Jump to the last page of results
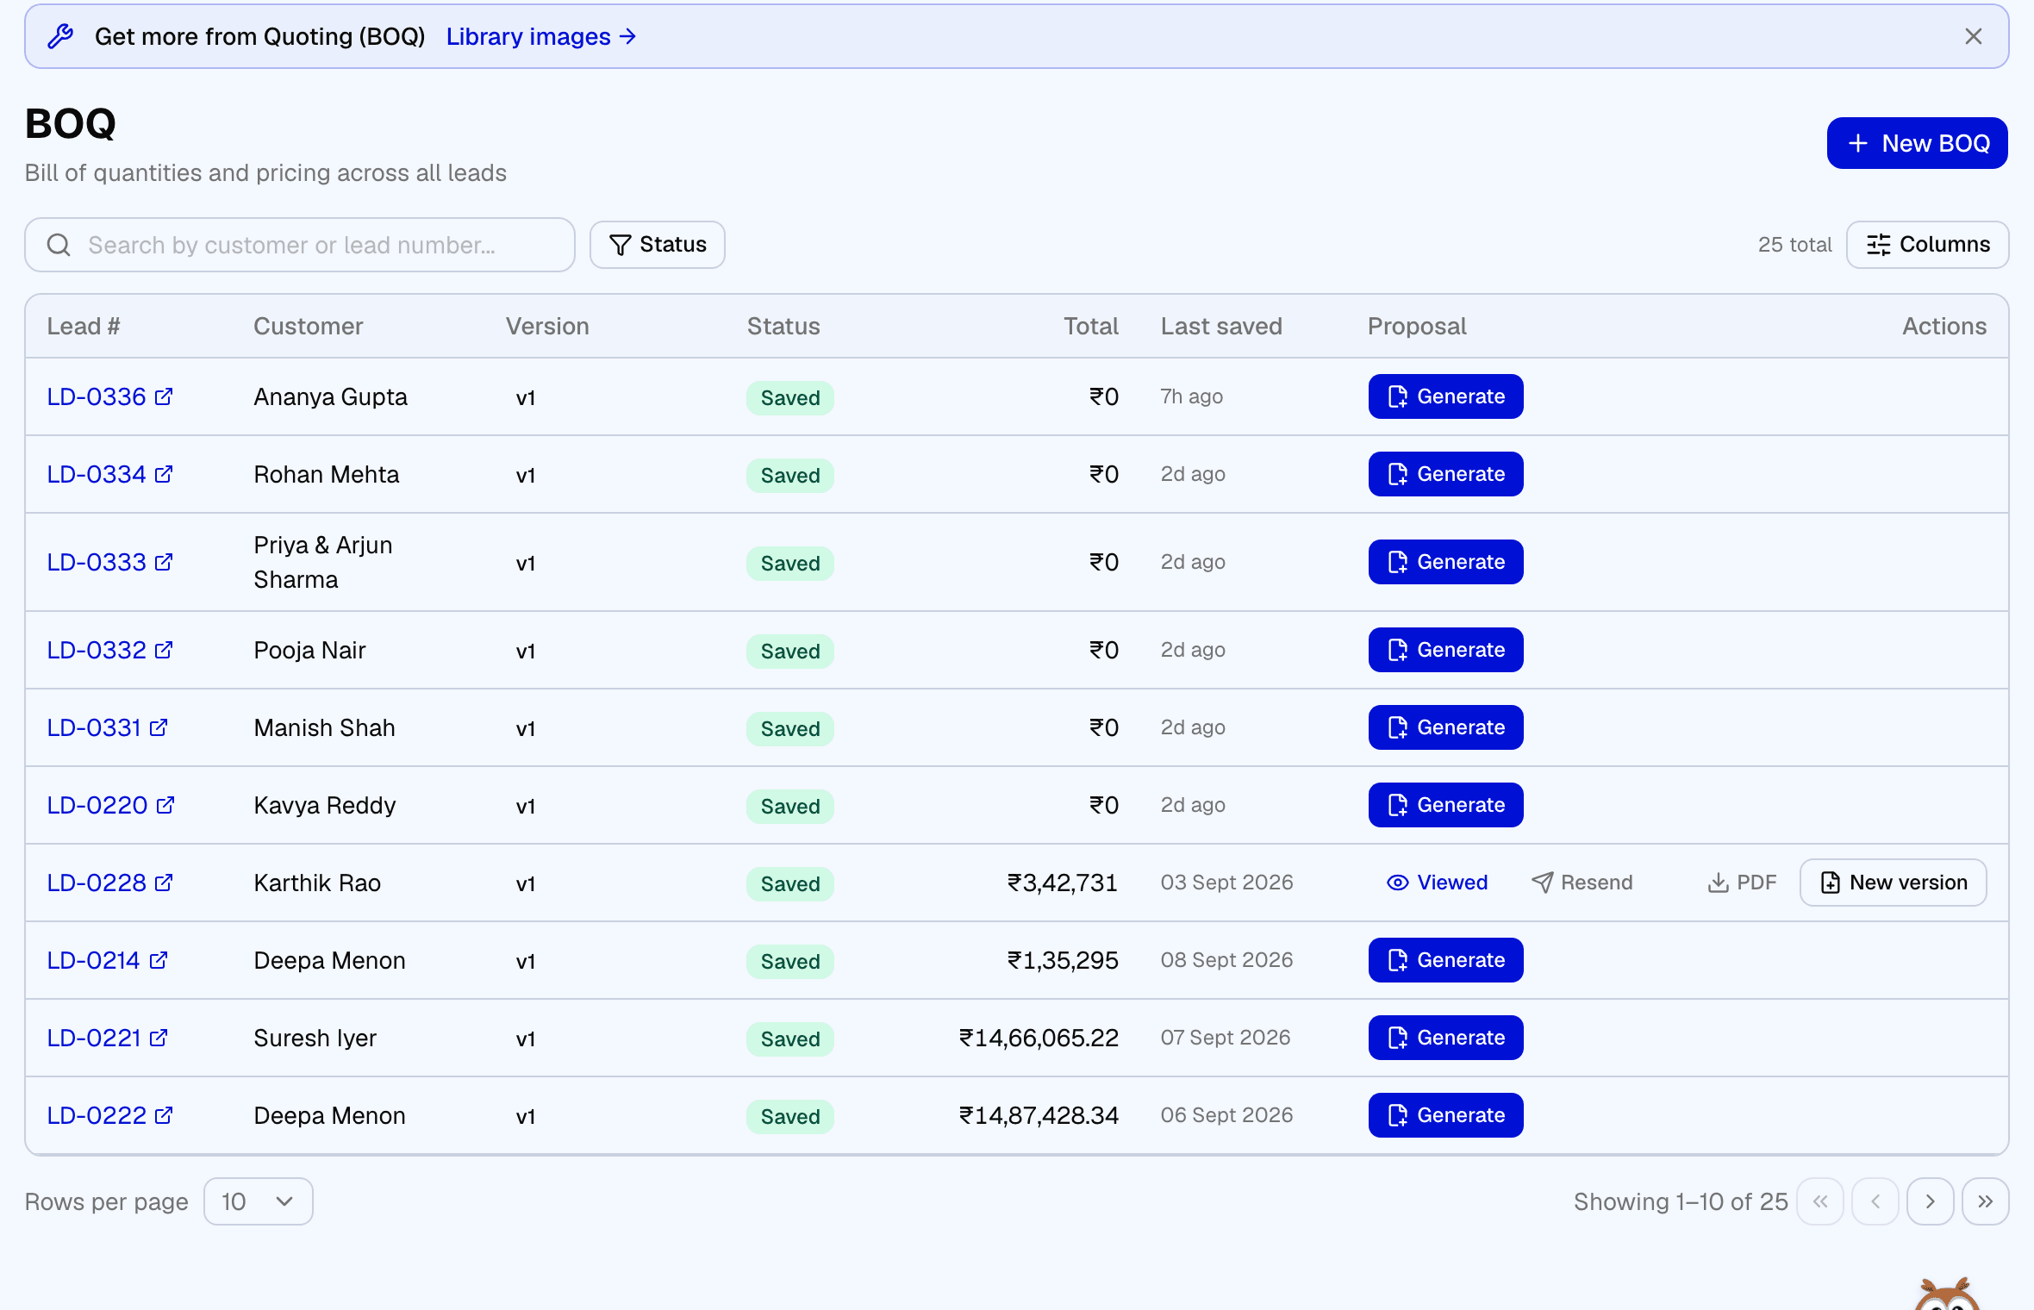Image resolution: width=2034 pixels, height=1310 pixels. coord(1985,1201)
